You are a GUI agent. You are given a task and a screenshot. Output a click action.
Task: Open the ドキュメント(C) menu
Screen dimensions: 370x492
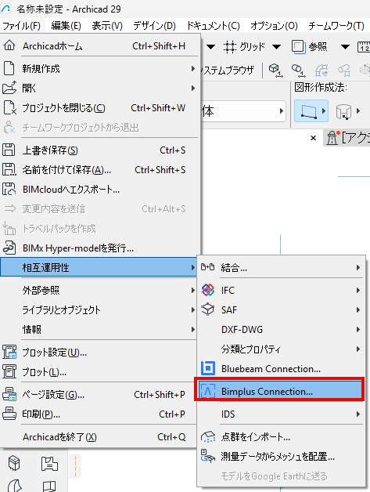point(214,26)
